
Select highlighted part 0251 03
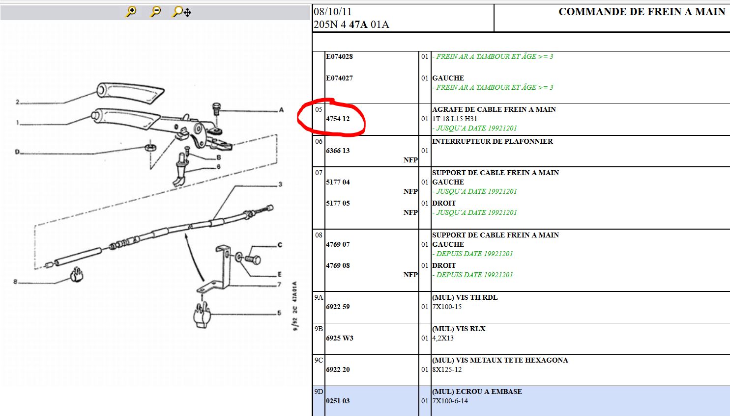338,401
